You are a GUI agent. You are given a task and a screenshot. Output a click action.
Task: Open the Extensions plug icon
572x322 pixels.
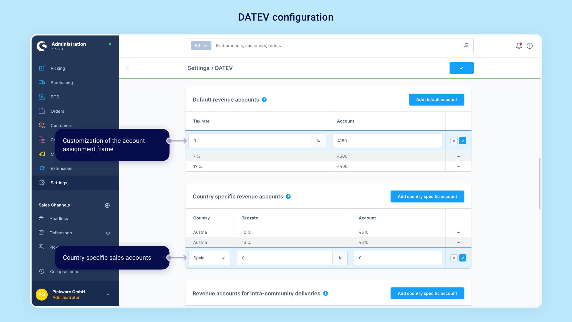(x=42, y=168)
